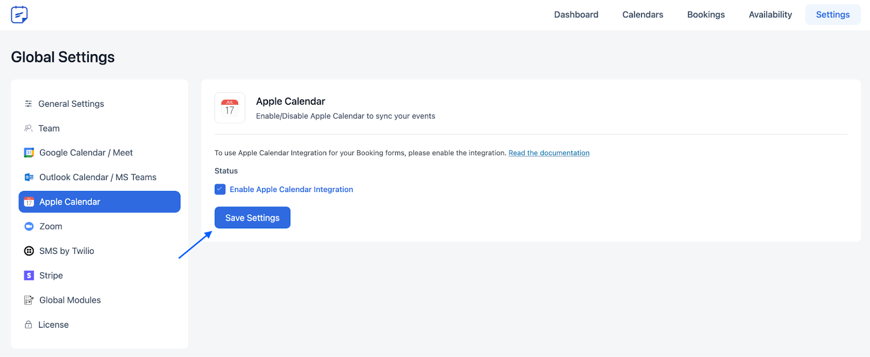The height and width of the screenshot is (357, 870).
Task: Open the Dashboard tab
Action: point(576,15)
